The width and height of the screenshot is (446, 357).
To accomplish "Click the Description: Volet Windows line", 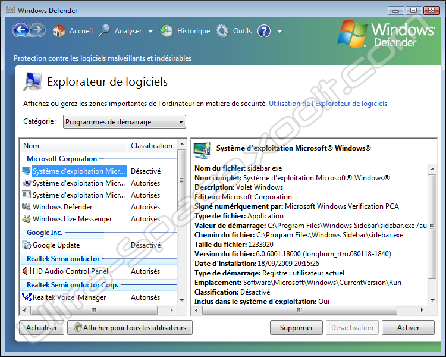I will [x=238, y=187].
